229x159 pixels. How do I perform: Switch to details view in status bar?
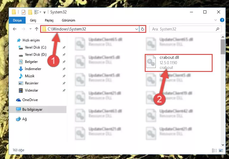tap(214, 150)
